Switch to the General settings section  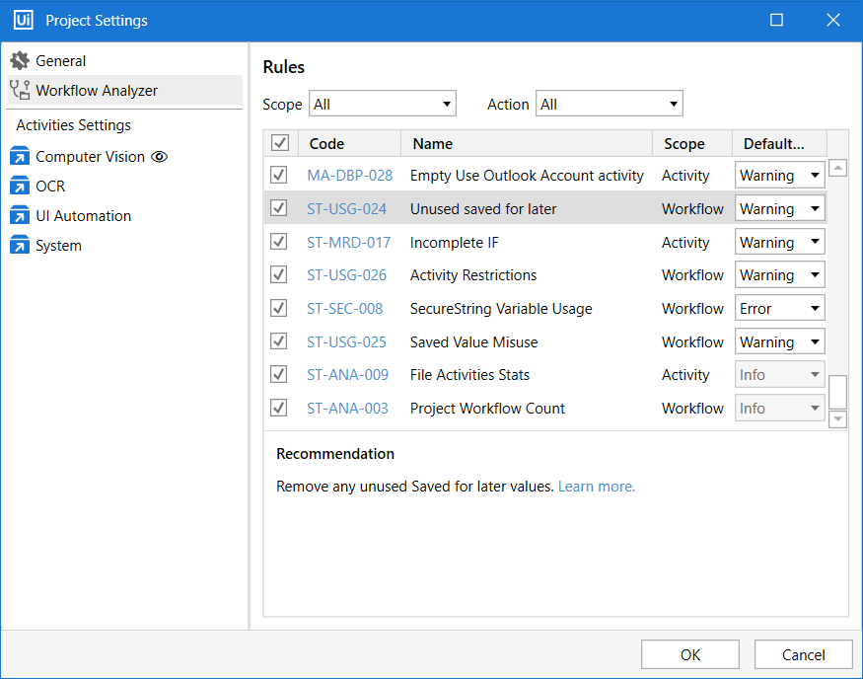pos(61,61)
